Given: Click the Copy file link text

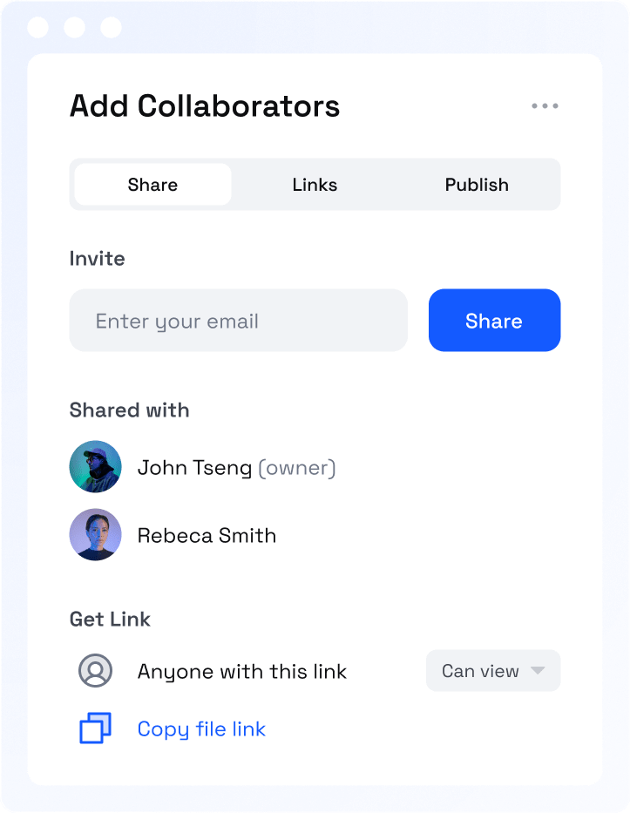Looking at the screenshot, I should pos(201,729).
